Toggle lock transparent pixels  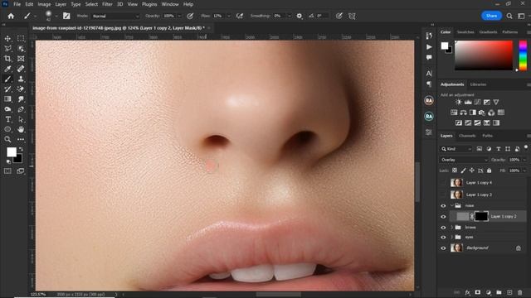click(x=455, y=171)
